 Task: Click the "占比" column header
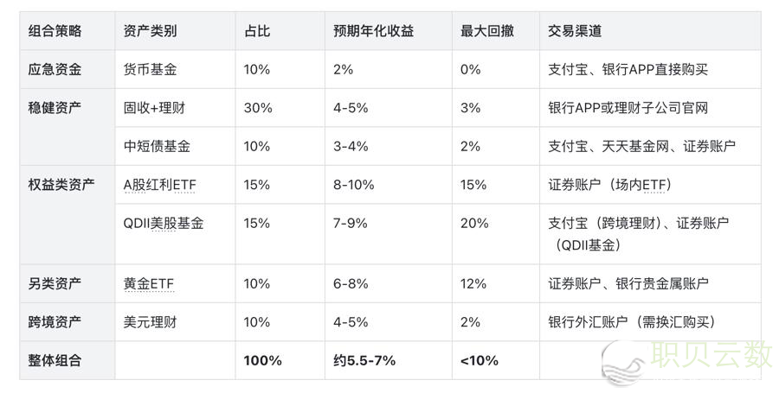coord(258,31)
